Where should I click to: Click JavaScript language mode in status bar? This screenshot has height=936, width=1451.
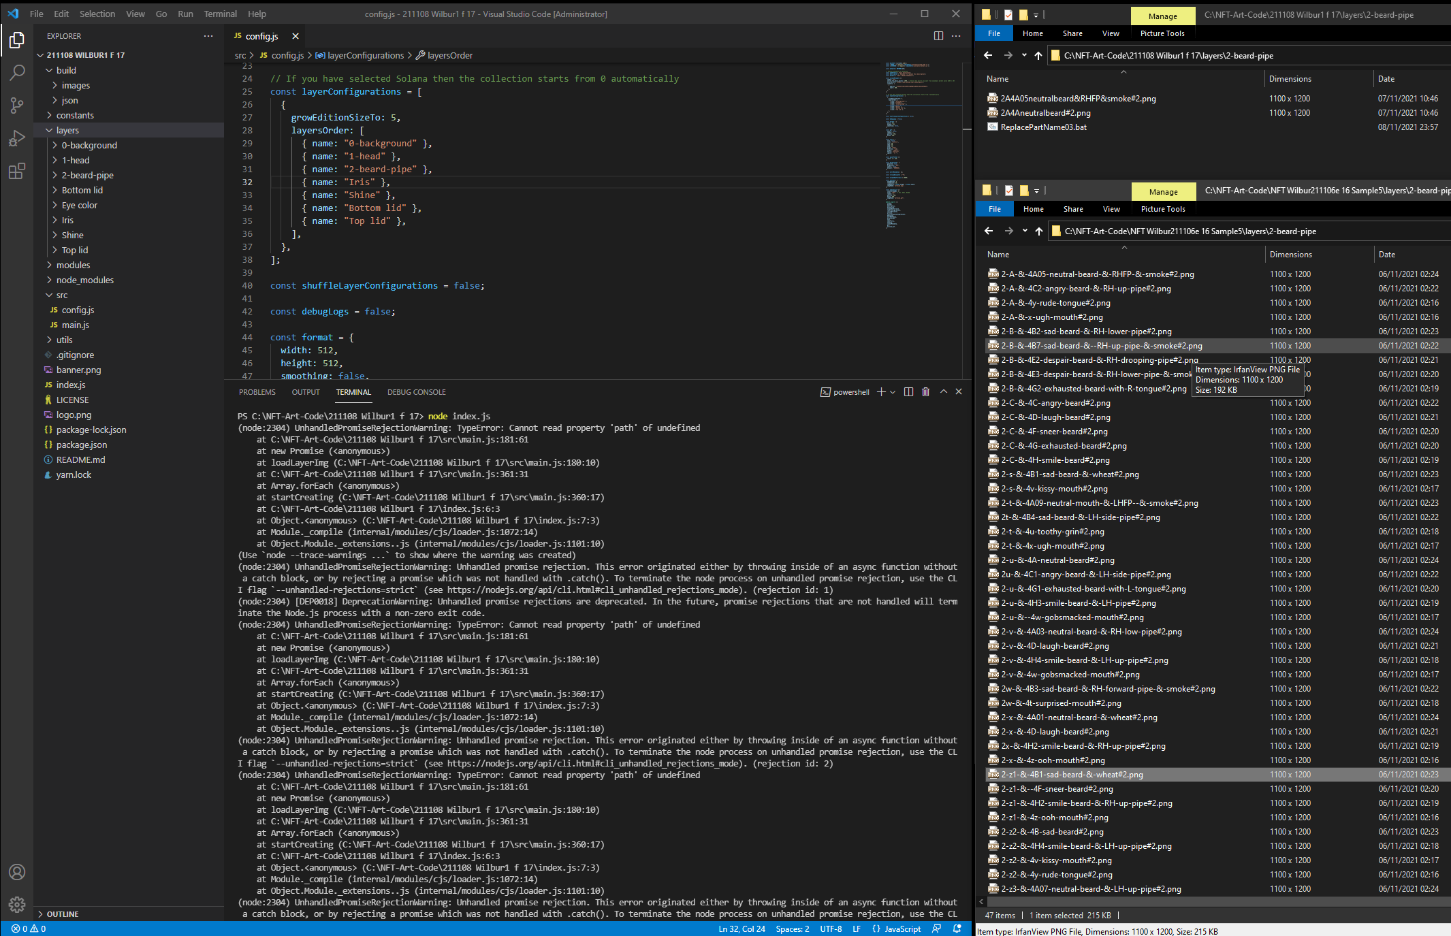pos(902,929)
